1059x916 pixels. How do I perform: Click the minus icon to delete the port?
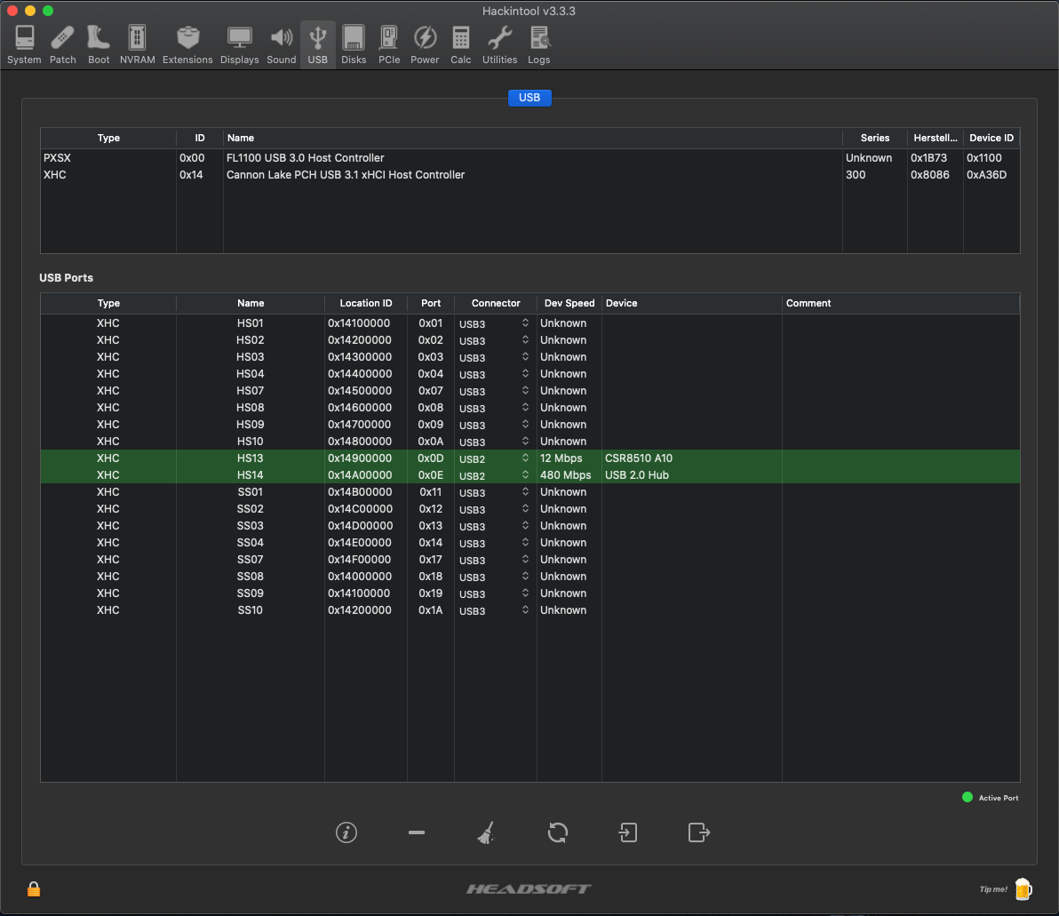click(x=416, y=832)
